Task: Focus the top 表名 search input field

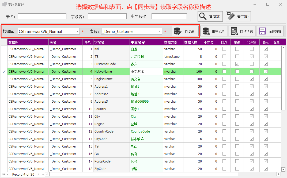Action: (42, 16)
